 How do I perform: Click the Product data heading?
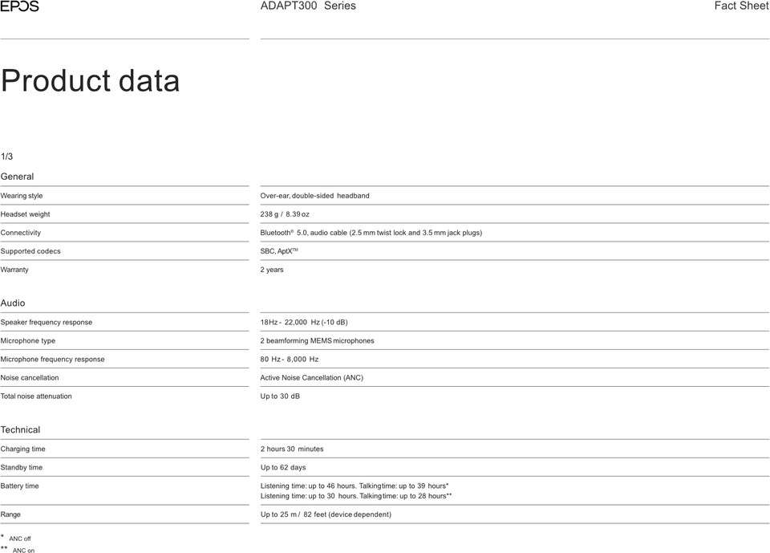click(x=91, y=81)
